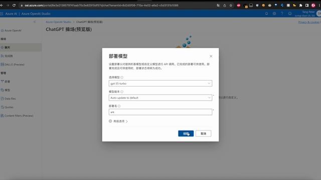Open the app launcher grid icon
The height and width of the screenshot is (180, 321).
[x=2, y=13]
